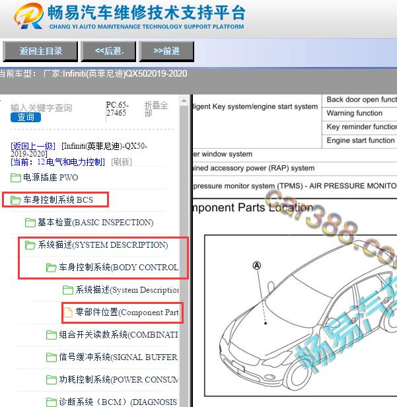The width and height of the screenshot is (397, 407).
Task: Expand 诊断系统(BCM)(DIAGNOSIS tree item
Action: [118, 402]
